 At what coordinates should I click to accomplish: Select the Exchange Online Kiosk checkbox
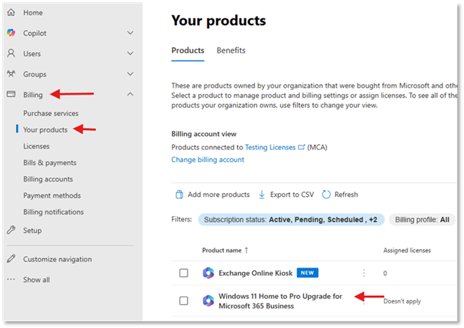point(184,273)
